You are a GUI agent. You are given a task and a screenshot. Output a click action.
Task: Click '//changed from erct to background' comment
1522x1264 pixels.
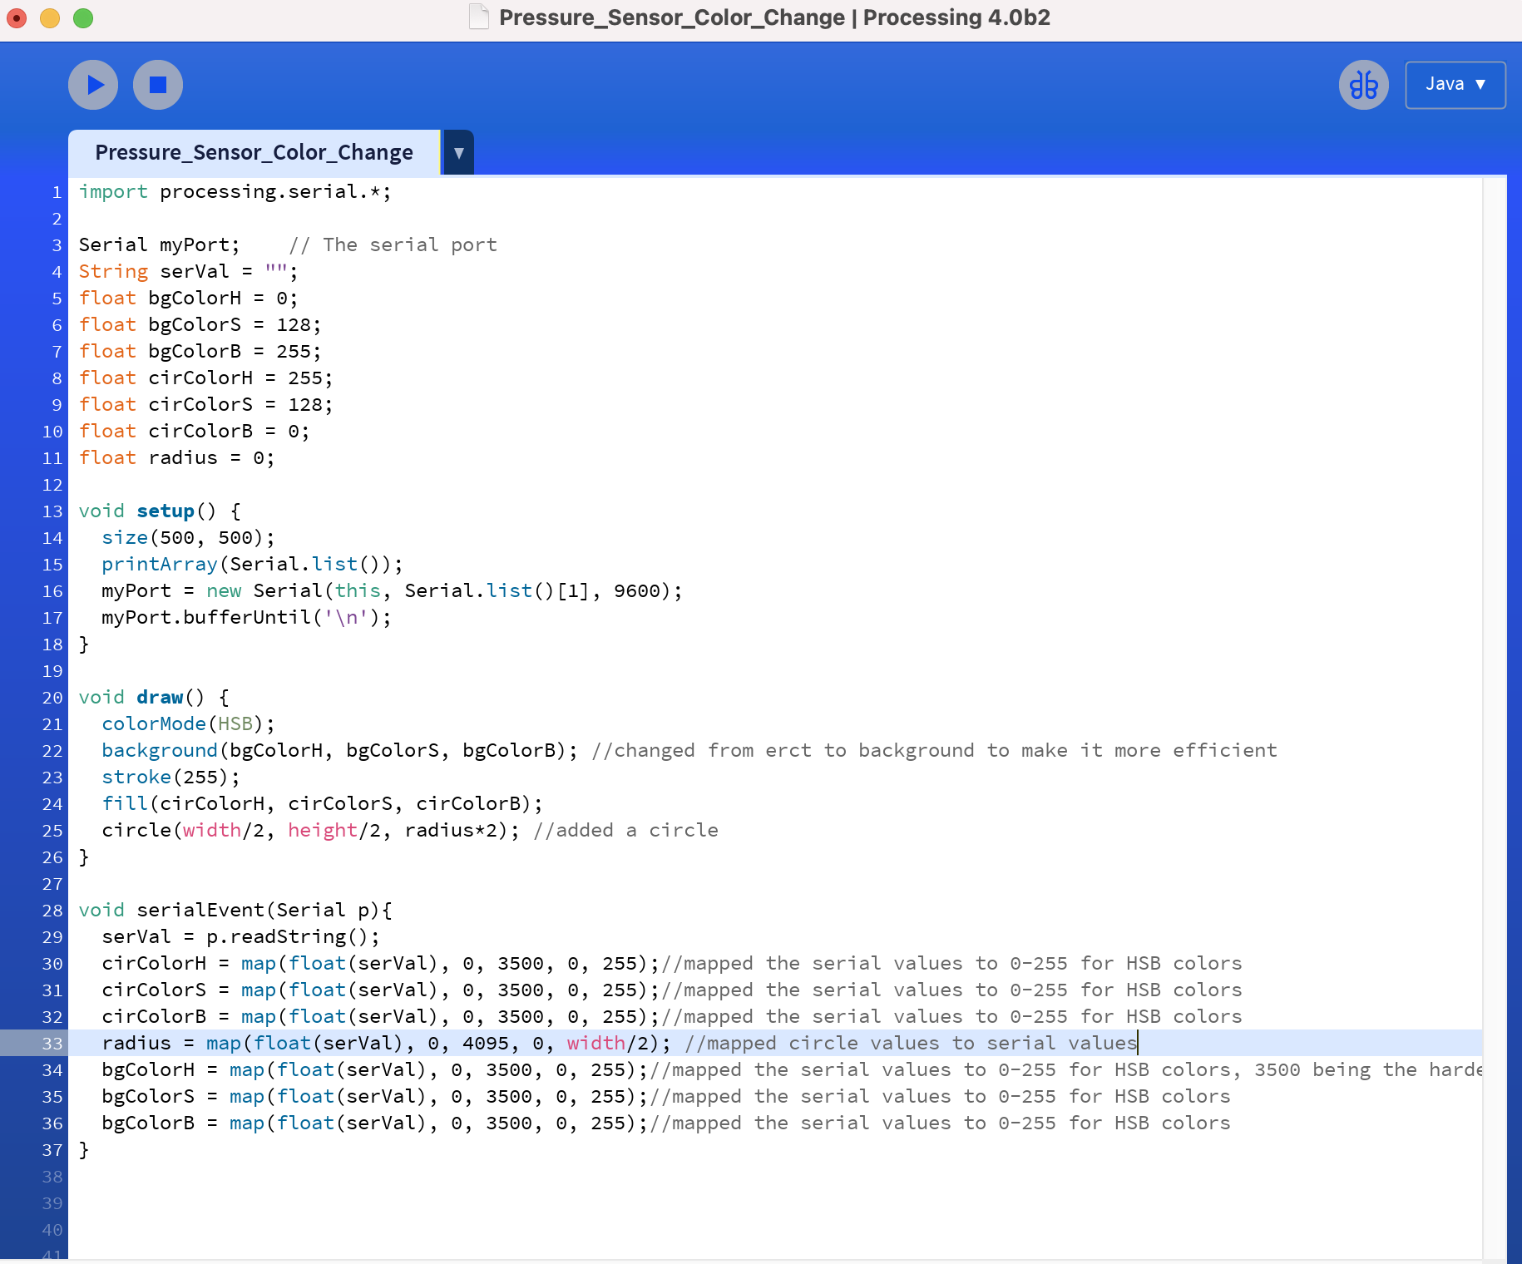934,750
